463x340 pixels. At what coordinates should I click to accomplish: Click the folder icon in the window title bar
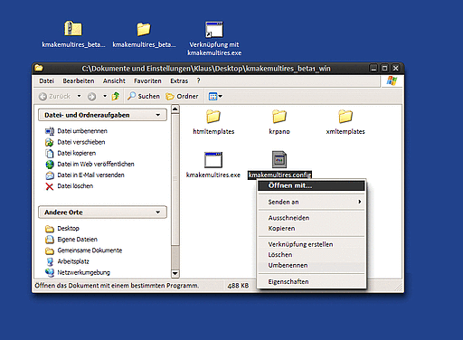[x=39, y=68]
